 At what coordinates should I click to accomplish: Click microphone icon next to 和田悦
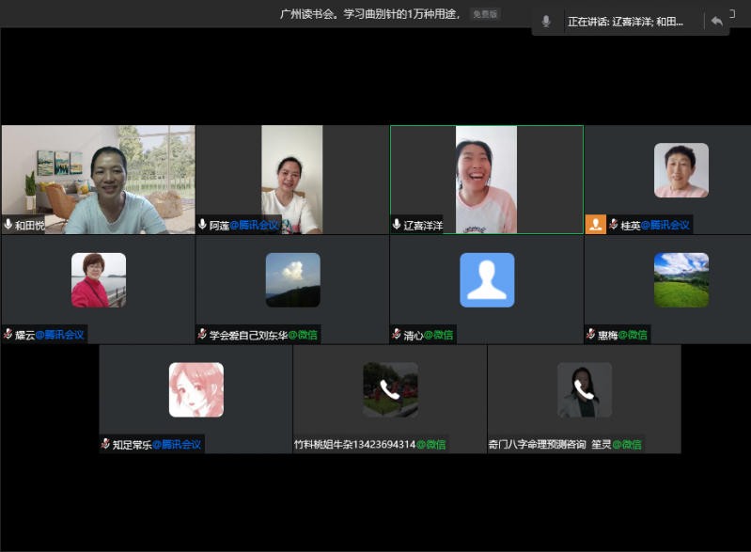pyautogui.click(x=8, y=226)
